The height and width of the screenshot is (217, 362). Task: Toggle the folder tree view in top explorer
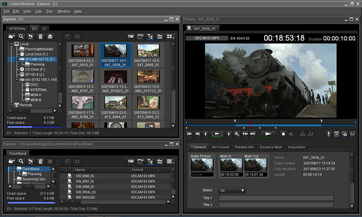coord(150,36)
